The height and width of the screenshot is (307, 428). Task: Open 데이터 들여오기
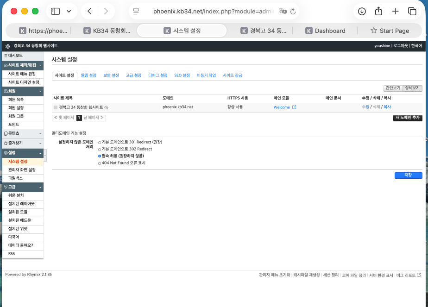[23, 245]
